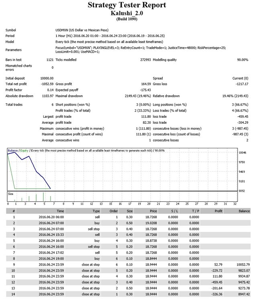Select Expected payoff value -175.43
The image size is (257, 305).
click(x=145, y=90)
